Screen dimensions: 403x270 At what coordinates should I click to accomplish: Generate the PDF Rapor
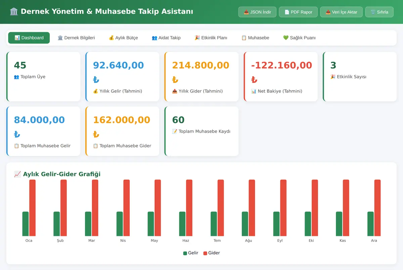coord(298,12)
